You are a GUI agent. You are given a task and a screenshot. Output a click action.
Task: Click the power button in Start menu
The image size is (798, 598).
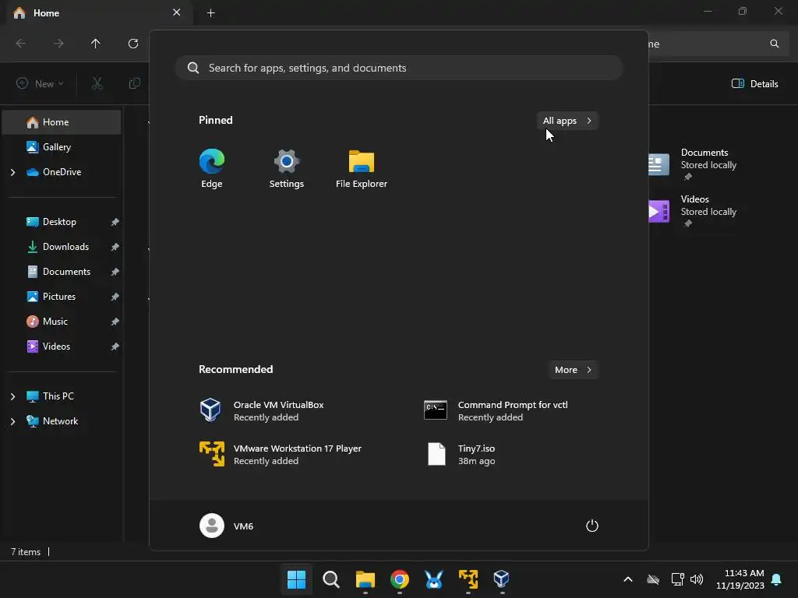(592, 526)
